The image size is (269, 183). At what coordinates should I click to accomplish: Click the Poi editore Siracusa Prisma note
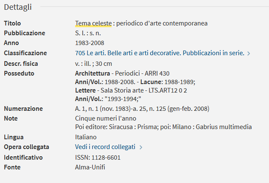163,127
